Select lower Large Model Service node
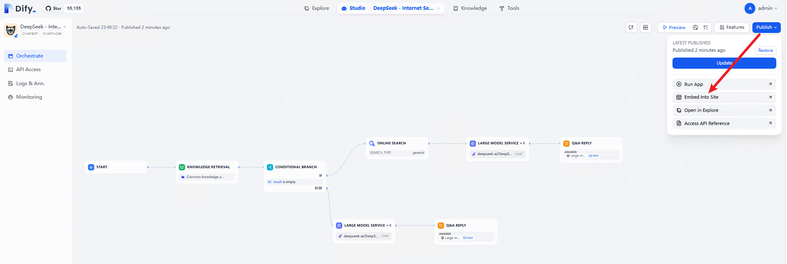787x264 pixels. tap(364, 231)
